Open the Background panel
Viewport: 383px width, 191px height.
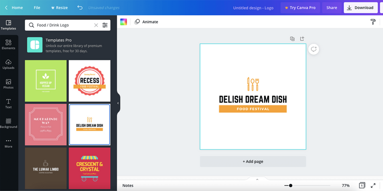pos(9,123)
